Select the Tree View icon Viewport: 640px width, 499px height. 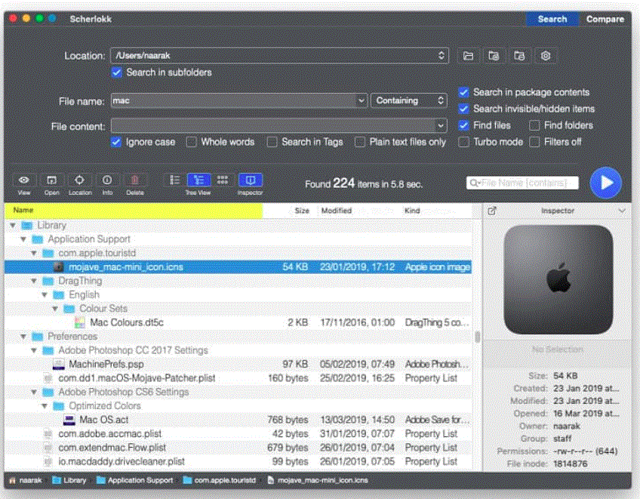[x=198, y=180]
